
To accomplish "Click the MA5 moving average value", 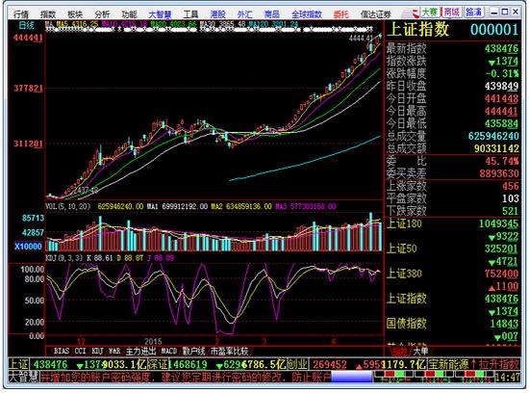I will [77, 24].
